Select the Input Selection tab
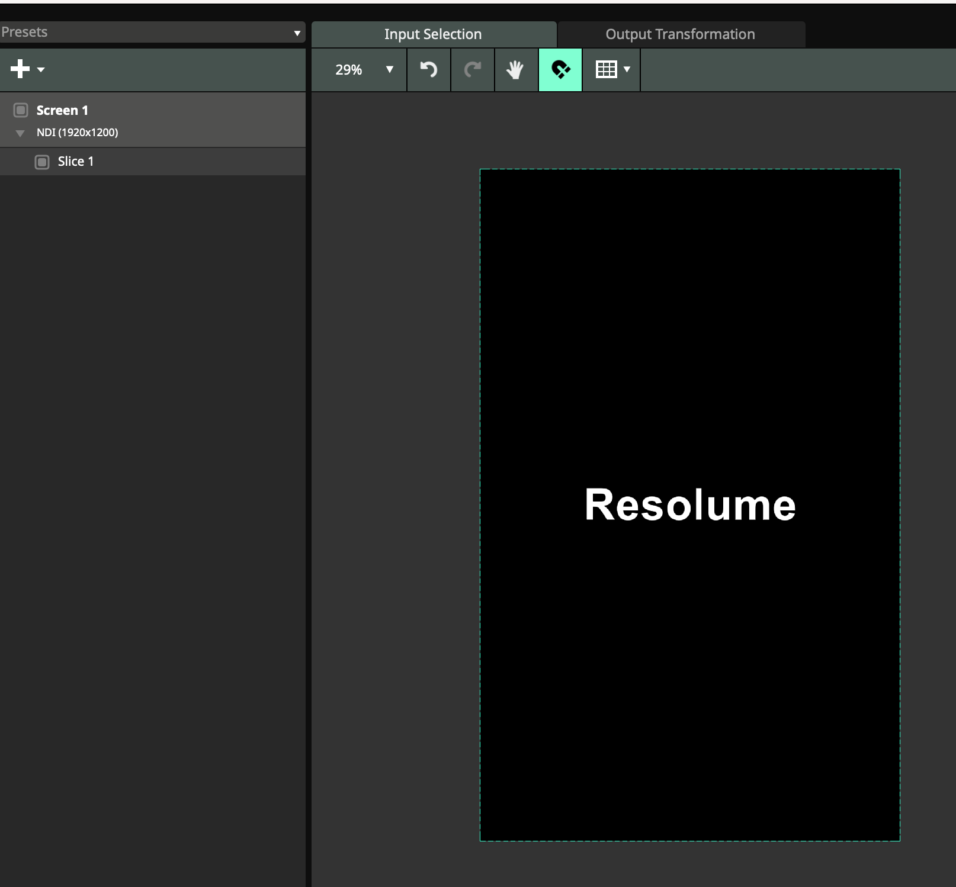Viewport: 956px width, 887px height. (x=433, y=34)
